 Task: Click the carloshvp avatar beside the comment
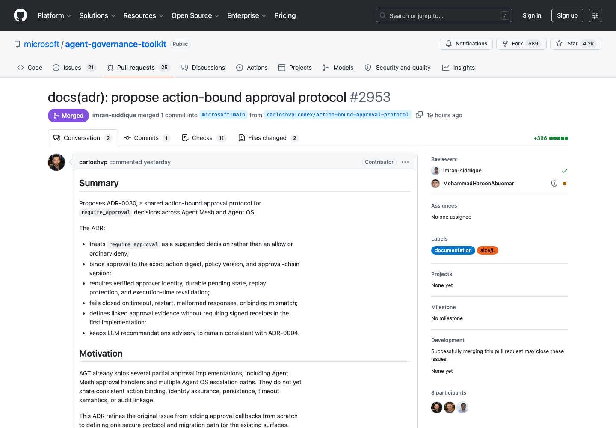56,162
